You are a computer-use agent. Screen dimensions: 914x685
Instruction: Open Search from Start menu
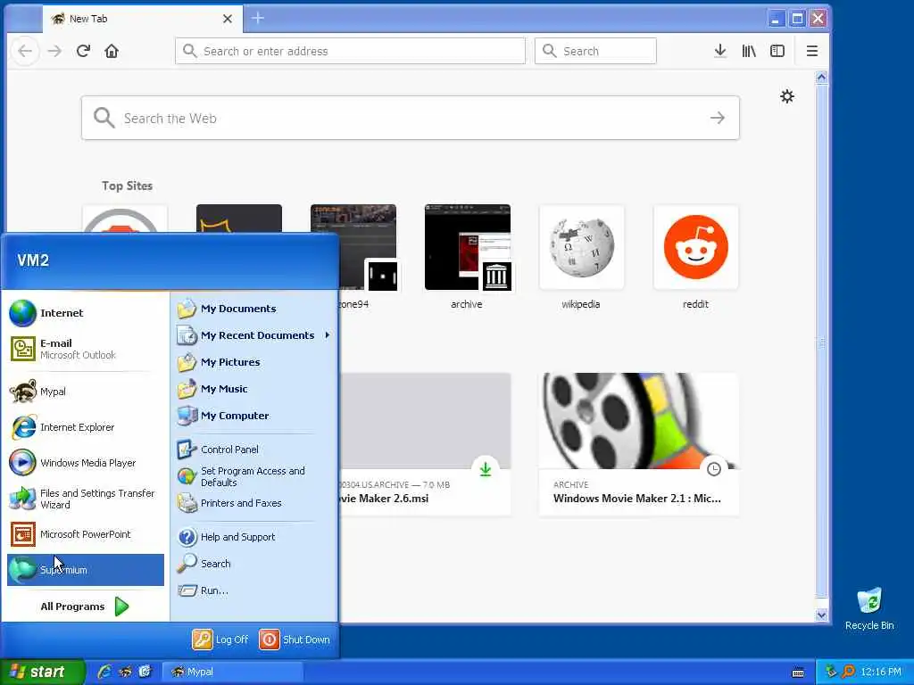[x=253, y=564]
